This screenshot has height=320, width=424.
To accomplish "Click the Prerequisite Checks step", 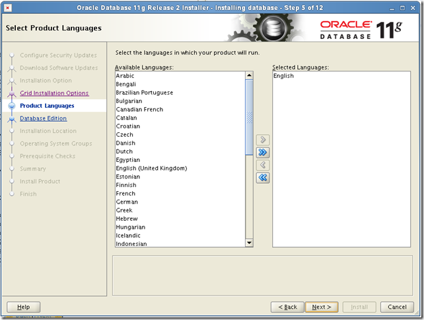I will 48,156.
